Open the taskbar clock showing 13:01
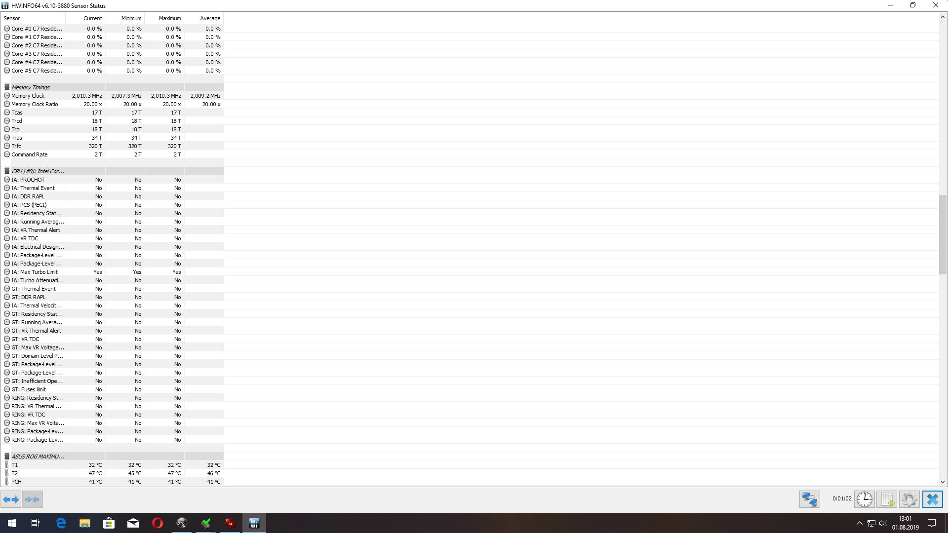 coord(905,523)
